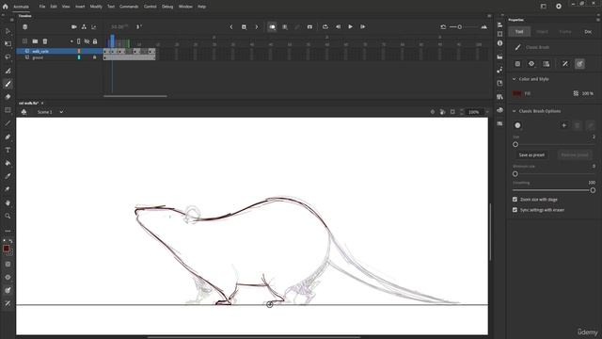The width and height of the screenshot is (602, 339).
Task: Toggle lock all layers padlock icon
Action: coord(95,41)
